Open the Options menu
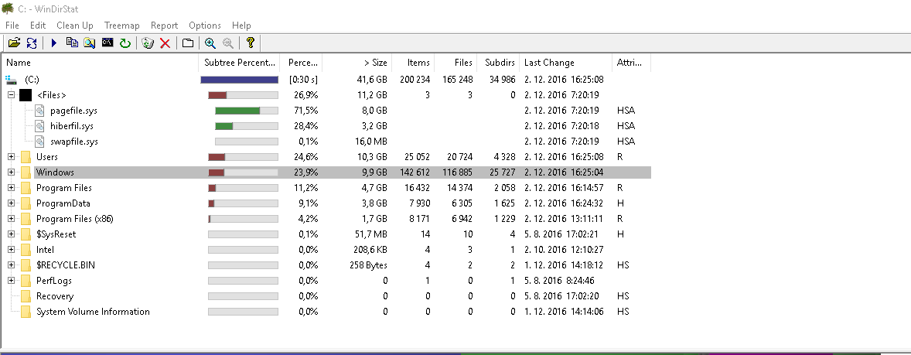 pyautogui.click(x=205, y=26)
